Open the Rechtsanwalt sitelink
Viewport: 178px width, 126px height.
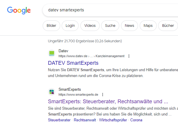pos(85,120)
